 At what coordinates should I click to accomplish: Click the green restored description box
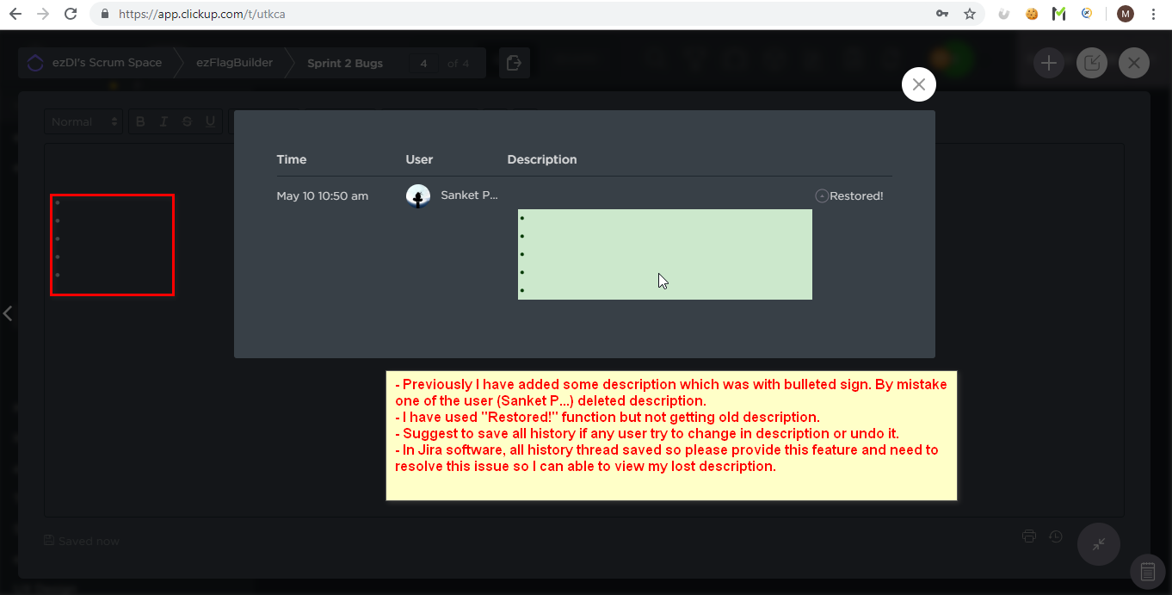click(x=664, y=254)
